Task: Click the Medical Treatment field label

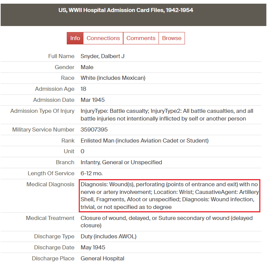Action: point(50,218)
